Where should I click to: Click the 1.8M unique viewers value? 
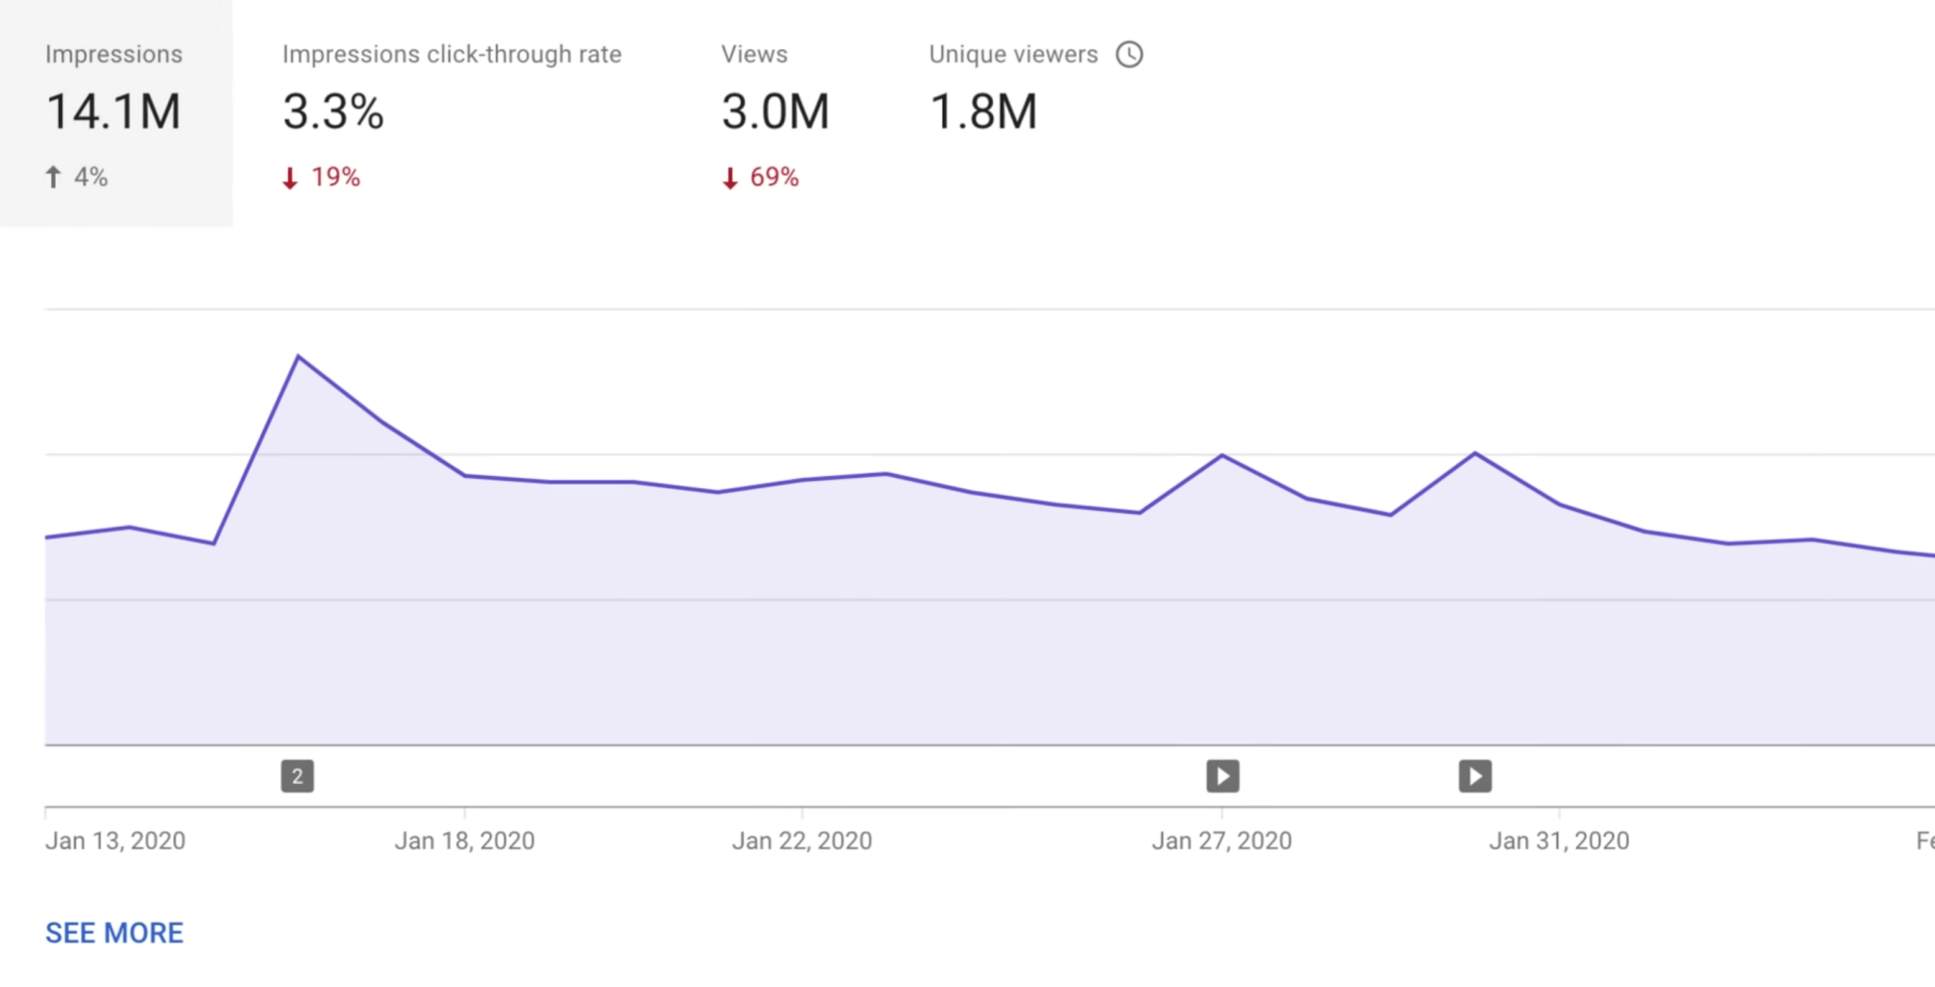984,111
